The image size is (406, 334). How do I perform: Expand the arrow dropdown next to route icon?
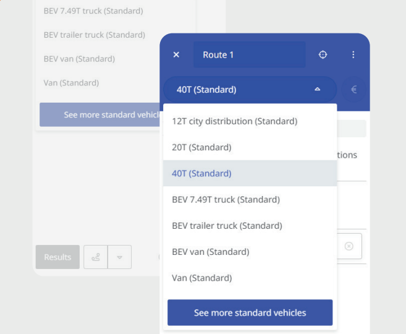click(x=120, y=257)
